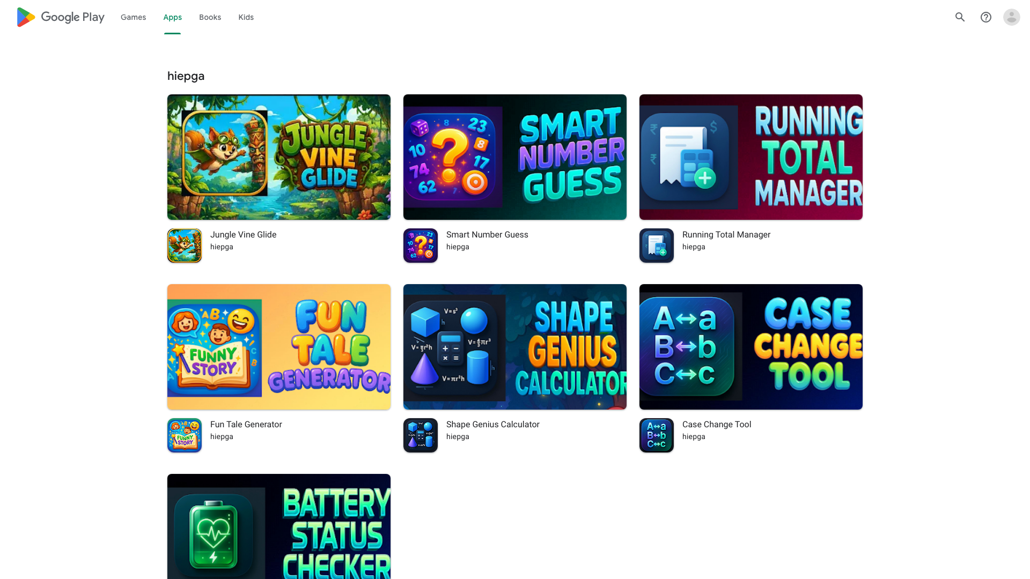The height and width of the screenshot is (579, 1030).
Task: Click the small Case Change Tool app icon
Action: click(x=657, y=435)
